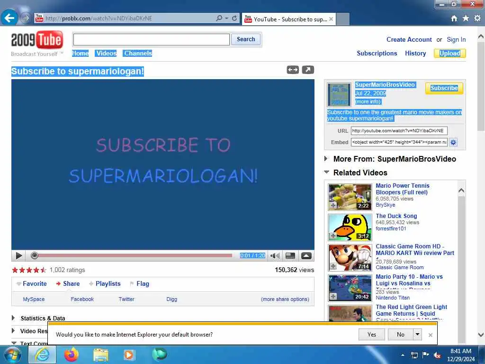Open Windows Explorer folder icon in taskbar
485x364 pixels.
point(101,355)
